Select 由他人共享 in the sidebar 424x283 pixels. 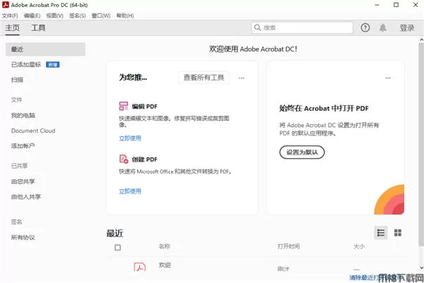(26, 197)
